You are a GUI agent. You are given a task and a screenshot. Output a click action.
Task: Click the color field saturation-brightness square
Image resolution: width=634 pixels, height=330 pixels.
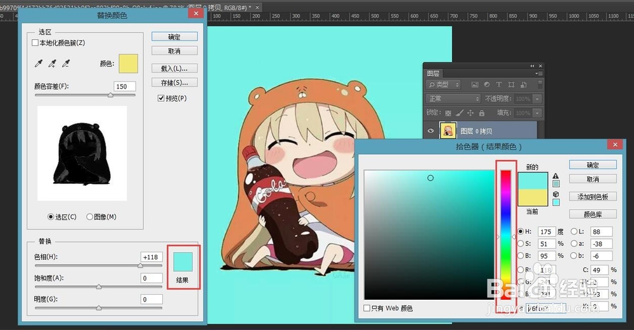(x=429, y=235)
